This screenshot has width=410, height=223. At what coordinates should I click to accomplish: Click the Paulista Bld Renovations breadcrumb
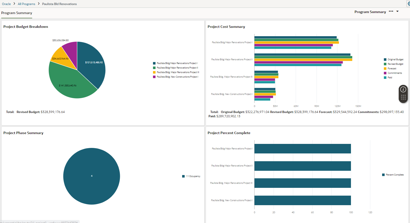pyautogui.click(x=60, y=4)
